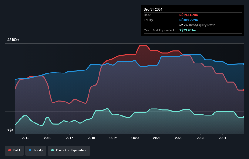Select the 2023 x-axis label
This screenshot has height=159, width=249.
pyautogui.click(x=200, y=138)
